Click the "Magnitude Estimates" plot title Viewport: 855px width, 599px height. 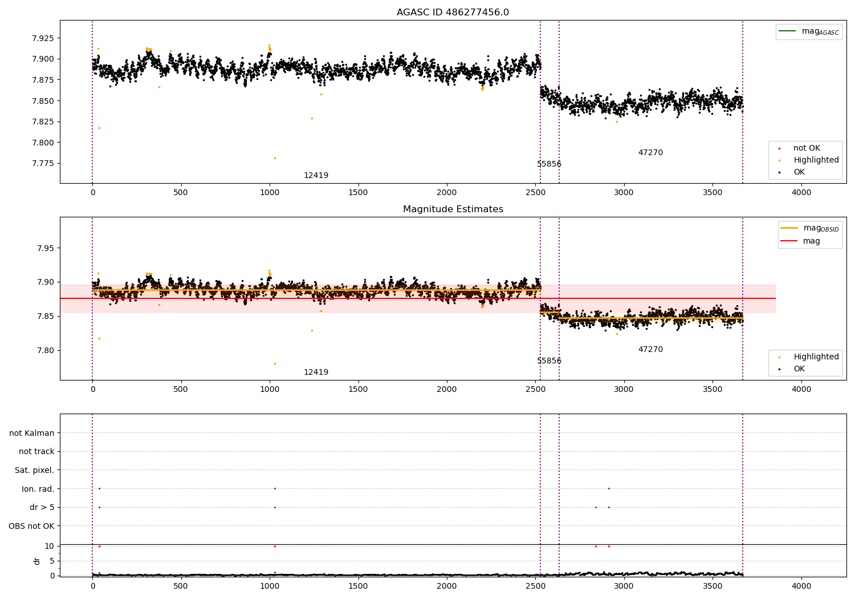point(453,209)
